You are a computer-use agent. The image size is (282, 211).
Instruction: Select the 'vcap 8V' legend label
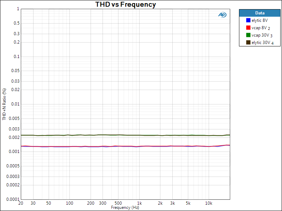tap(259, 28)
